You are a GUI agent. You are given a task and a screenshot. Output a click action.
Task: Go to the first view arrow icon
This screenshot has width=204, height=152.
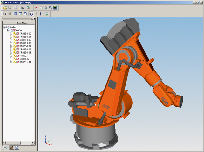pyautogui.click(x=5, y=14)
